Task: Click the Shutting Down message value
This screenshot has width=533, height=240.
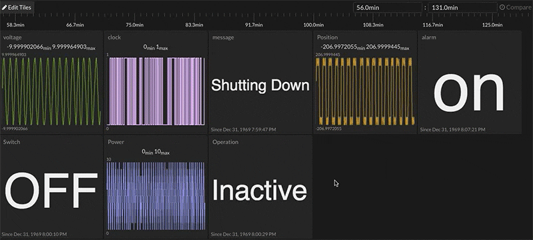Action: point(261,85)
